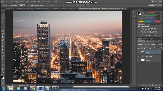Add a Channel Mixer adjustment
This screenshot has width=163, height=91.
pos(153,32)
